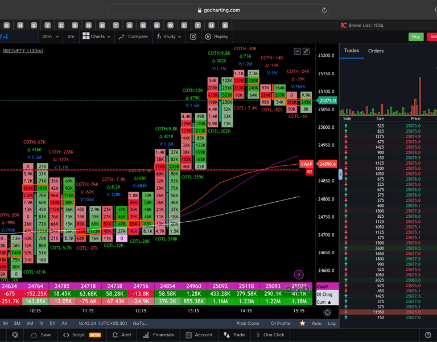Click the Compare sparkline icon
The image size is (437, 342).
[121, 36]
